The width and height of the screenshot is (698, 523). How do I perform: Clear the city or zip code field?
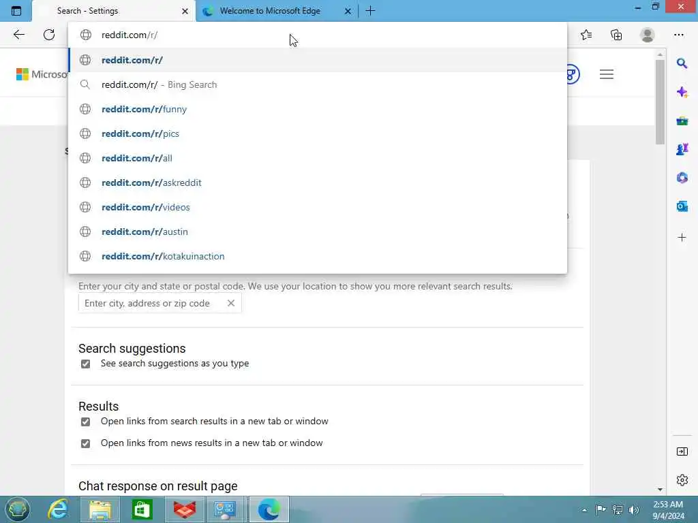coord(230,303)
